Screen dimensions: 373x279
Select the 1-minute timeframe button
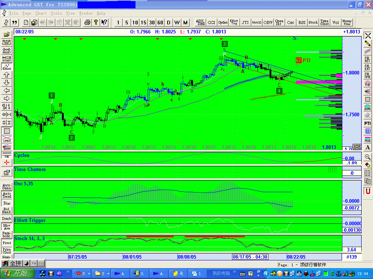tap(118, 23)
